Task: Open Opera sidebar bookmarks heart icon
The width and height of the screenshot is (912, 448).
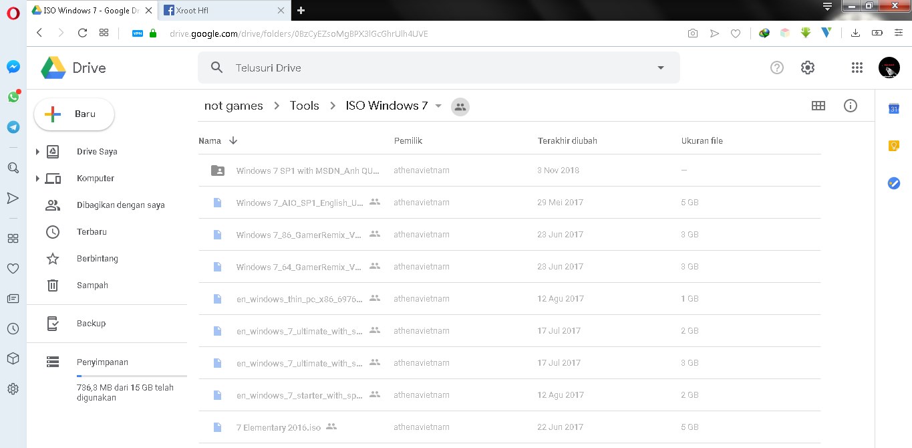Action: coord(13,268)
